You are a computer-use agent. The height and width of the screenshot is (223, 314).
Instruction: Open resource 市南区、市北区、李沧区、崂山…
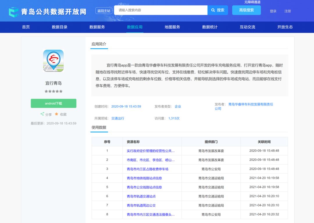151,160
